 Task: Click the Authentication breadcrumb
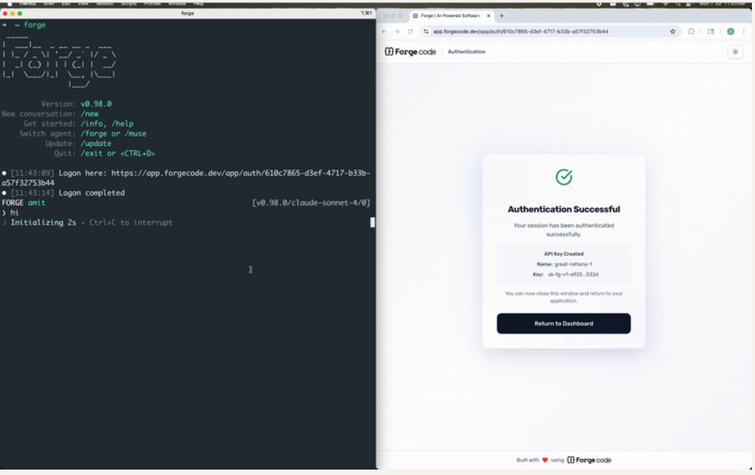tap(466, 51)
